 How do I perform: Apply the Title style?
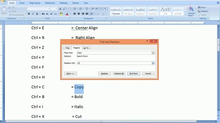pos(166,11)
